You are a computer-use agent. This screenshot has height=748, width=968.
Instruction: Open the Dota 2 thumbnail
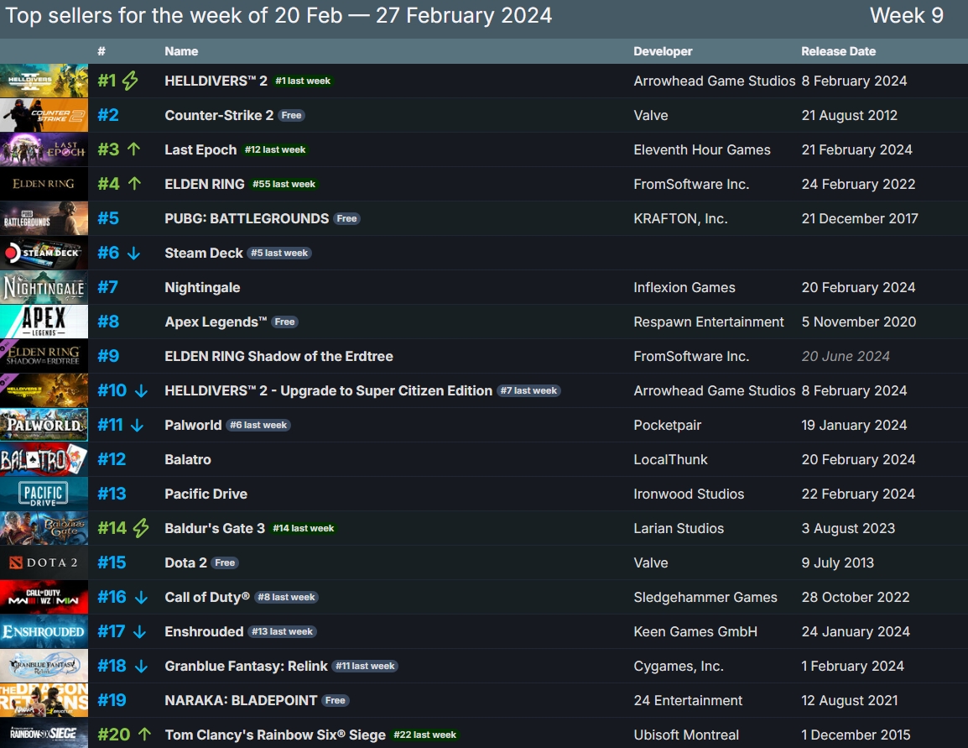tap(44, 562)
